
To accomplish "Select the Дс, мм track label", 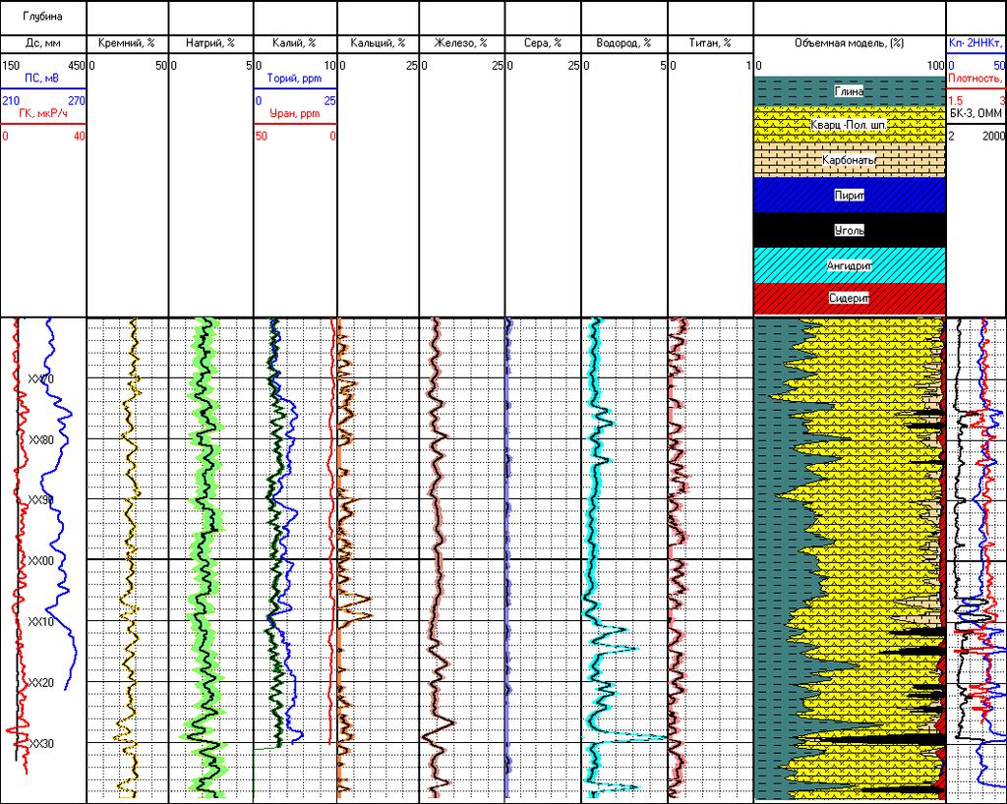I will pyautogui.click(x=42, y=43).
